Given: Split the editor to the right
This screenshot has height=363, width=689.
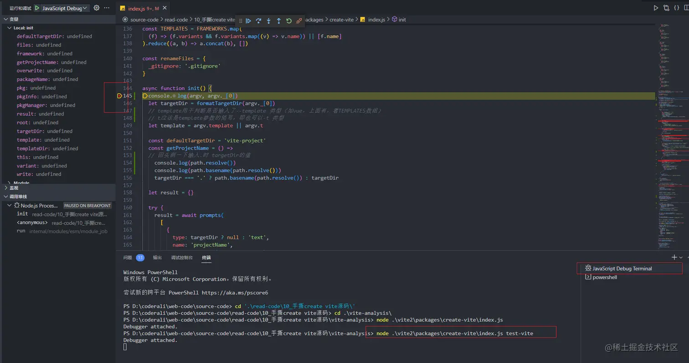Looking at the screenshot, I should 686,8.
